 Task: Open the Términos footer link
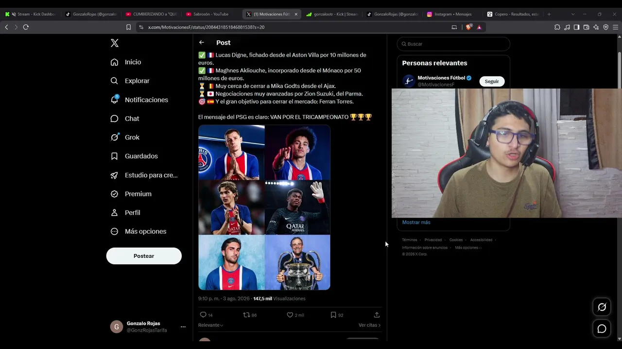[x=409, y=240]
